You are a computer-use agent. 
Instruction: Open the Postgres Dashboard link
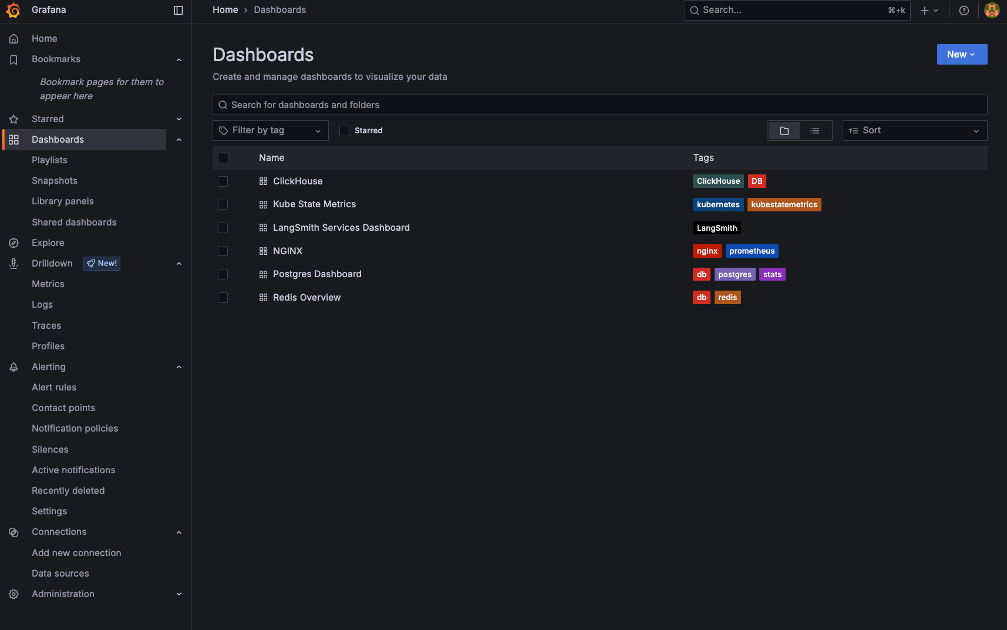(x=317, y=274)
